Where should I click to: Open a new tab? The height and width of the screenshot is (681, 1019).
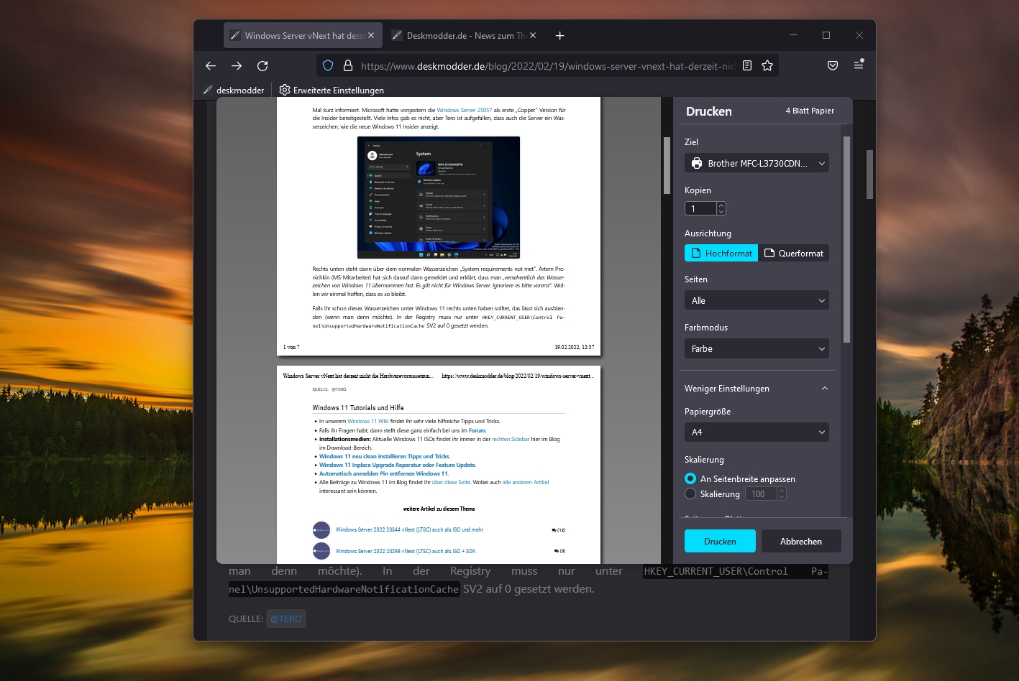(x=560, y=35)
